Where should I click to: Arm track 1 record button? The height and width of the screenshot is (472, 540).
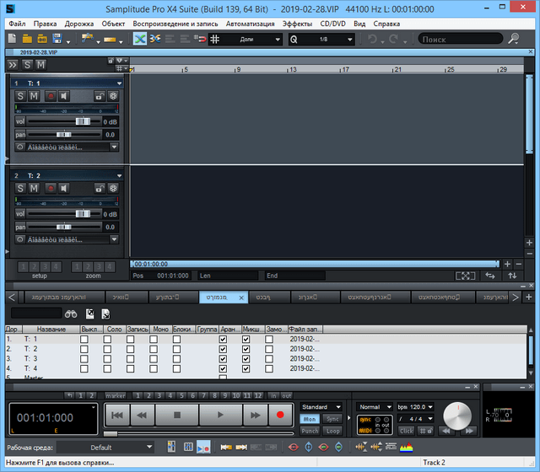49,96
